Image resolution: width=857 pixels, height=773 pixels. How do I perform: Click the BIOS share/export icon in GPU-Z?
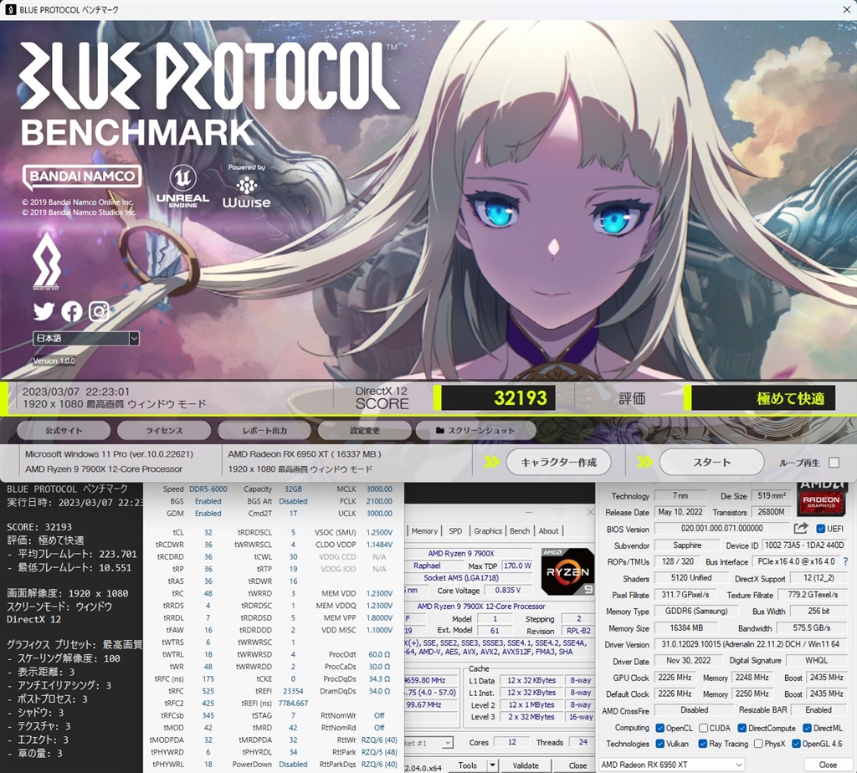point(801,528)
